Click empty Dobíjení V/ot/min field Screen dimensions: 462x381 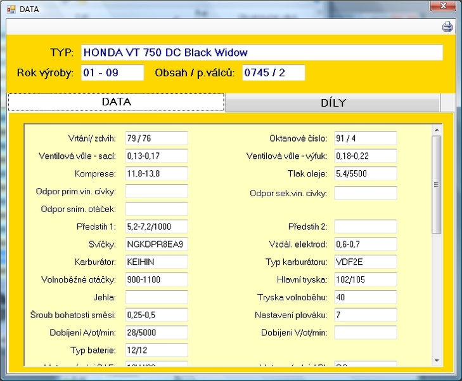(366, 333)
